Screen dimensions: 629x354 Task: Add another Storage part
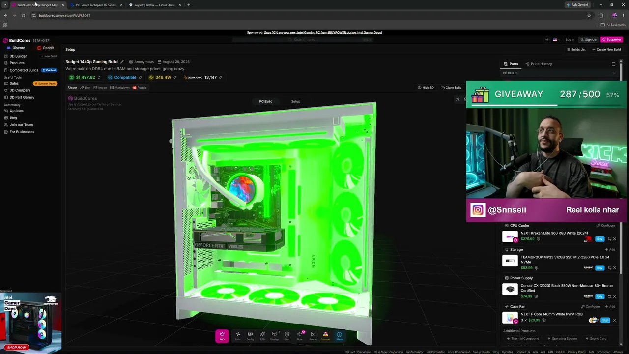tap(610, 250)
